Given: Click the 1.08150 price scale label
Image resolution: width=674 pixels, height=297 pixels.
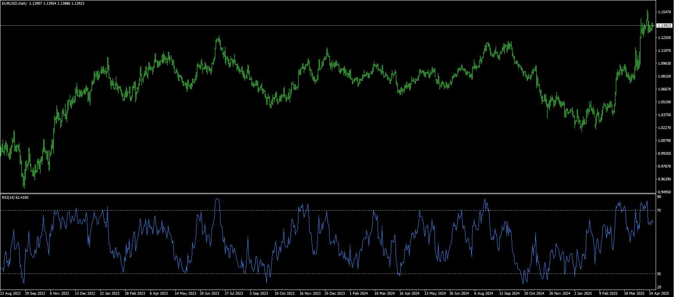Looking at the screenshot, I should pyautogui.click(x=664, y=76).
